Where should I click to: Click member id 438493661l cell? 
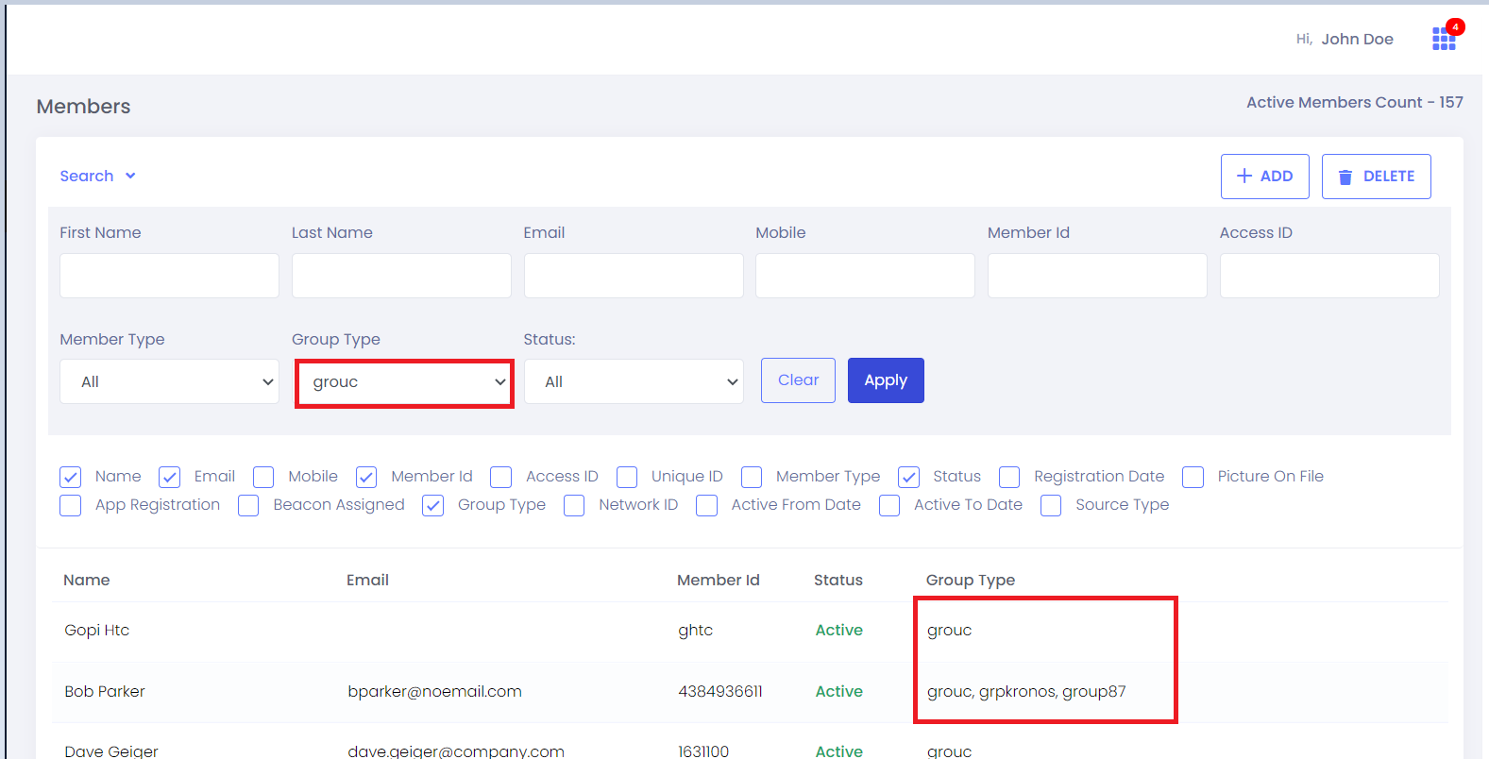[x=720, y=691]
